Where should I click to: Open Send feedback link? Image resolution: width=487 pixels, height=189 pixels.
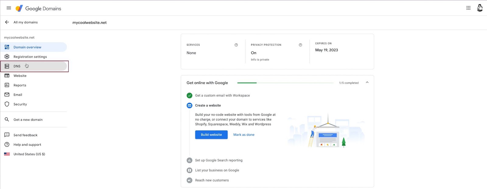(34, 135)
